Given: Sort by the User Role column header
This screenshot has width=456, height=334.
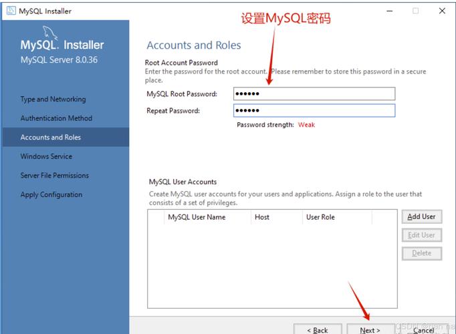Looking at the screenshot, I should pyautogui.click(x=320, y=217).
